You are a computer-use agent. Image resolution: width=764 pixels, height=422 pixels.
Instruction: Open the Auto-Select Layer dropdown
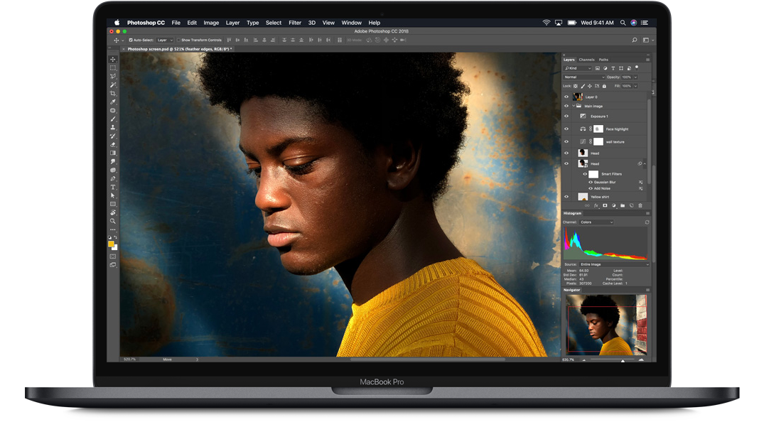point(165,40)
